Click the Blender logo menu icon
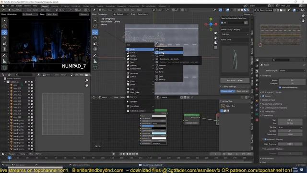 coord(3,6)
